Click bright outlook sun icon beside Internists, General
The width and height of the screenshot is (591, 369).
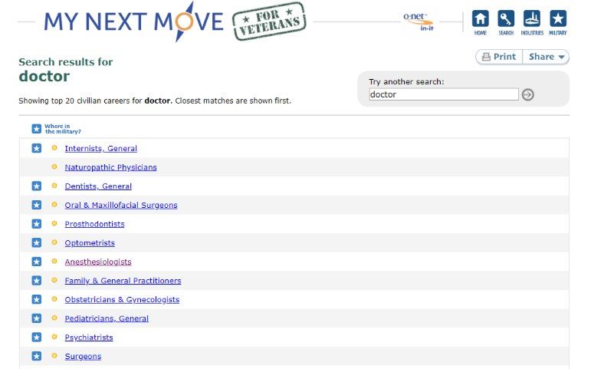click(54, 148)
